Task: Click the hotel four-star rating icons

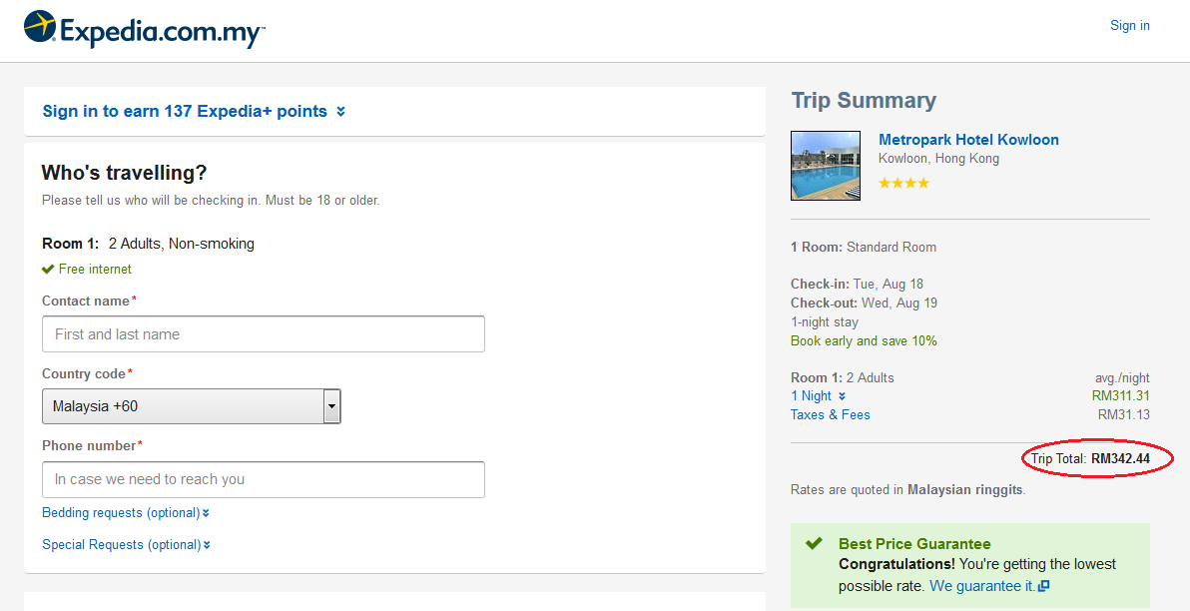Action: [903, 183]
